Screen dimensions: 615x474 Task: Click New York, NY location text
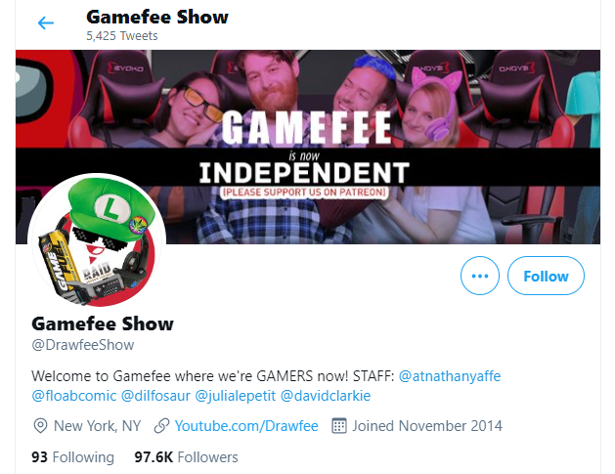[x=97, y=426]
